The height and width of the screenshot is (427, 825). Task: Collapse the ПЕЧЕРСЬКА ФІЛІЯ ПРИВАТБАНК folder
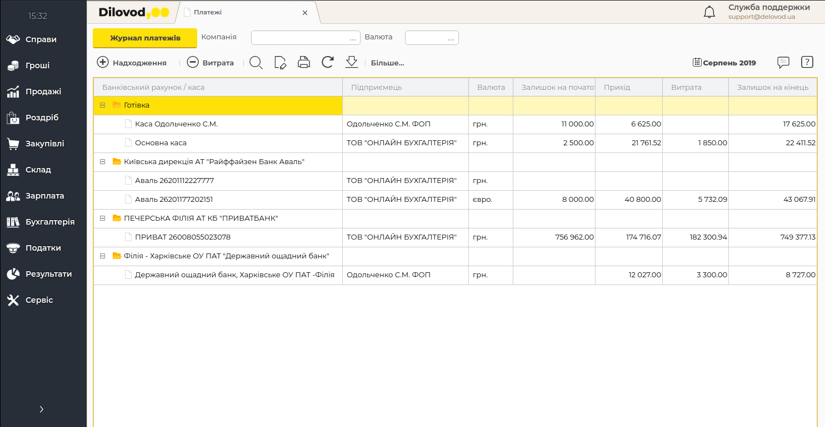tap(102, 218)
